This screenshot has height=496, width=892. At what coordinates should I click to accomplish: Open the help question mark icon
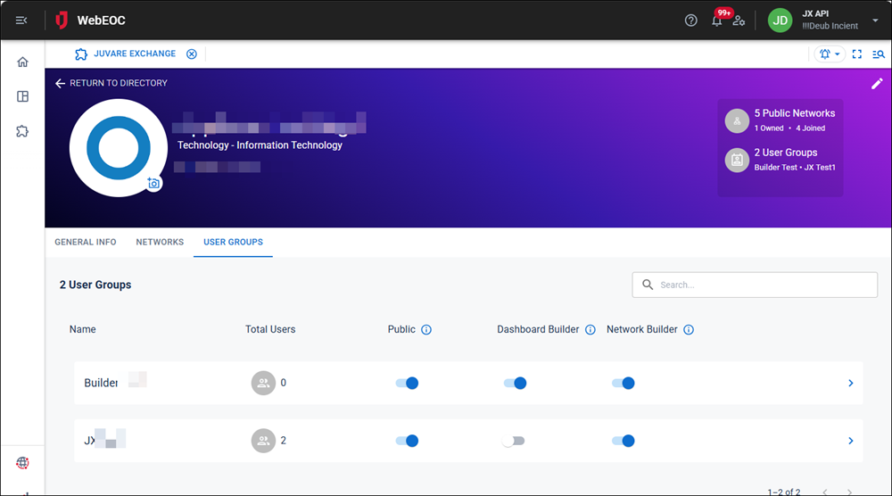690,21
